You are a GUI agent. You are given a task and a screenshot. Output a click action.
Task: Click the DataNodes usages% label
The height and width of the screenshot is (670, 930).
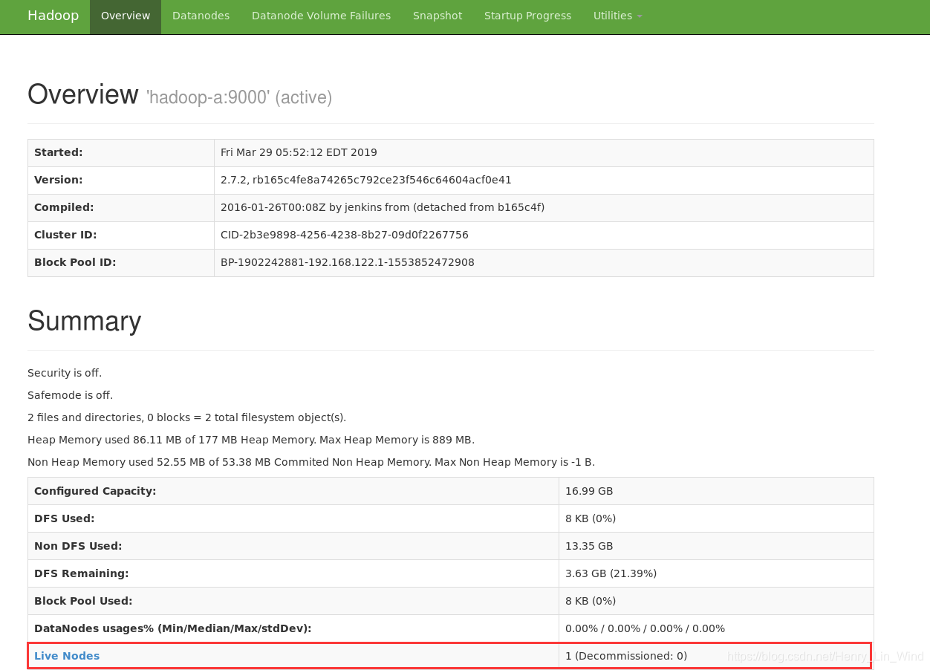172,628
